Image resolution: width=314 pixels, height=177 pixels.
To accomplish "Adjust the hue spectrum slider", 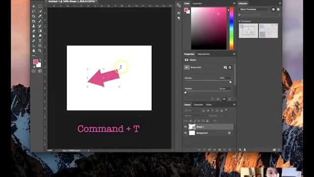I will [x=231, y=29].
